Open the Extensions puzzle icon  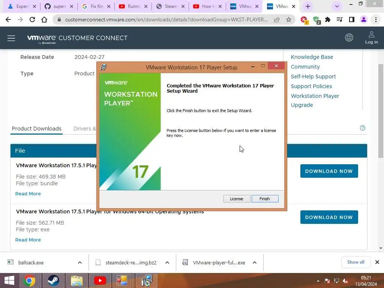click(x=328, y=19)
